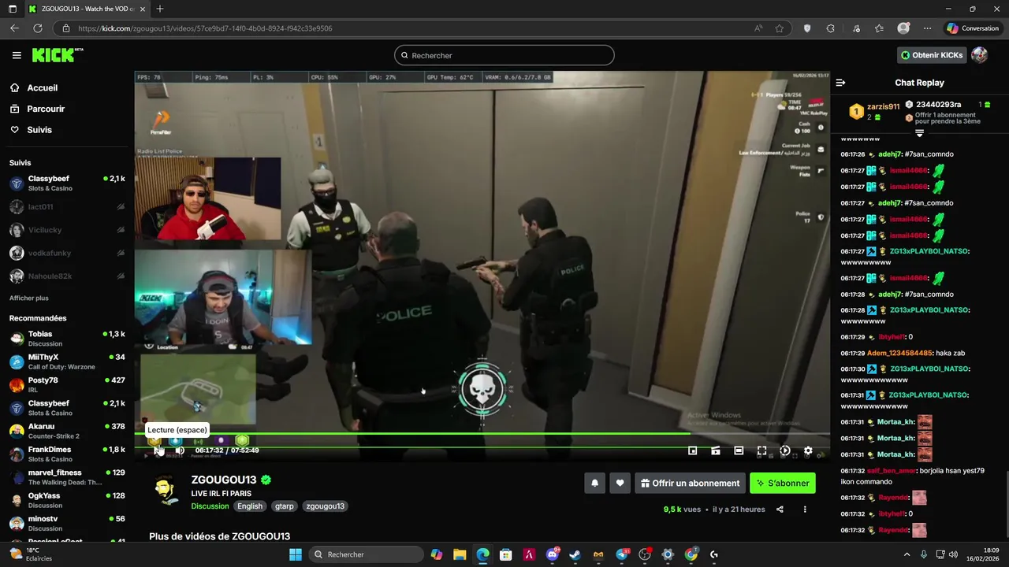This screenshot has width=1009, height=567.
Task: Click the browser back arrow
Action: [x=14, y=28]
